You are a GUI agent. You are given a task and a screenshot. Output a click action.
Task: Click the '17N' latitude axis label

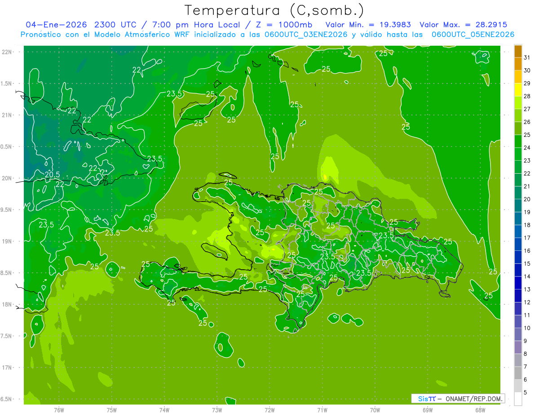[x=7, y=368]
